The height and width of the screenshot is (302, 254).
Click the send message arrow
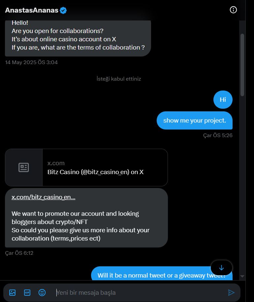231,292
